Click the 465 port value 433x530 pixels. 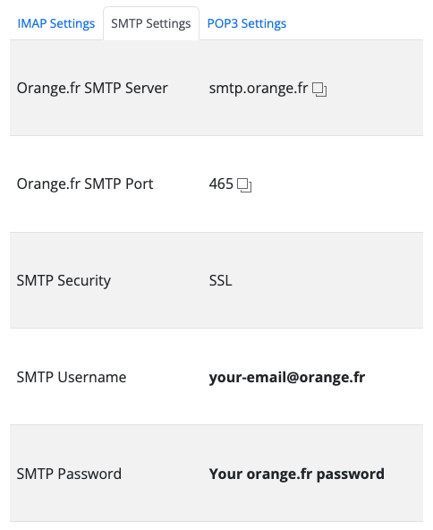(x=221, y=184)
